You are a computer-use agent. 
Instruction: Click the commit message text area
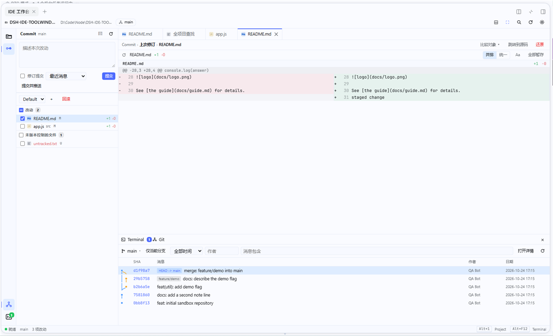coord(67,55)
